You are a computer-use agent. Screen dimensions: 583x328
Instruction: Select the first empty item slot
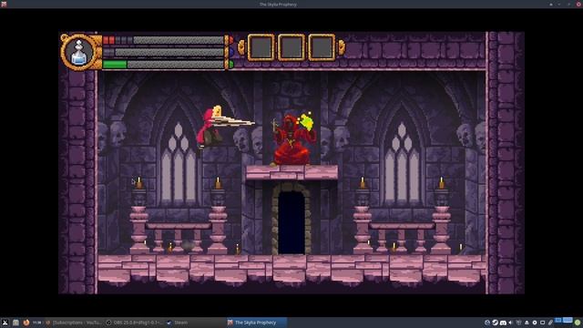coord(261,47)
